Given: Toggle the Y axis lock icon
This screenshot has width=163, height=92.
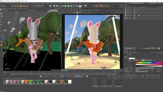Looking at the screenshot, I should click(x=37, y=6).
